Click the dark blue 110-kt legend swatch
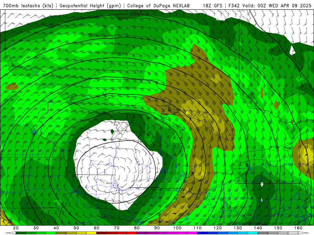 click(x=202, y=233)
